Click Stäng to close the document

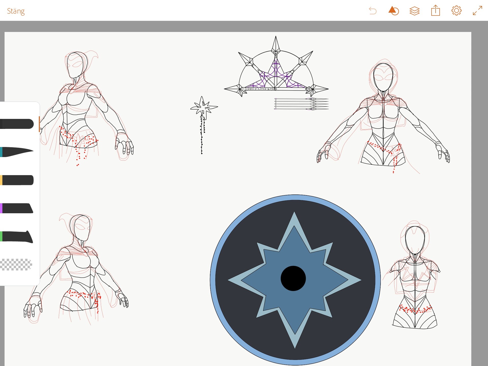(x=16, y=11)
